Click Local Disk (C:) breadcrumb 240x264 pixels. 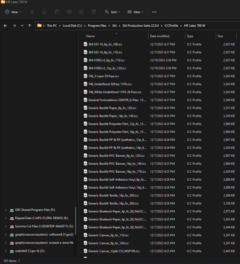(x=72, y=26)
